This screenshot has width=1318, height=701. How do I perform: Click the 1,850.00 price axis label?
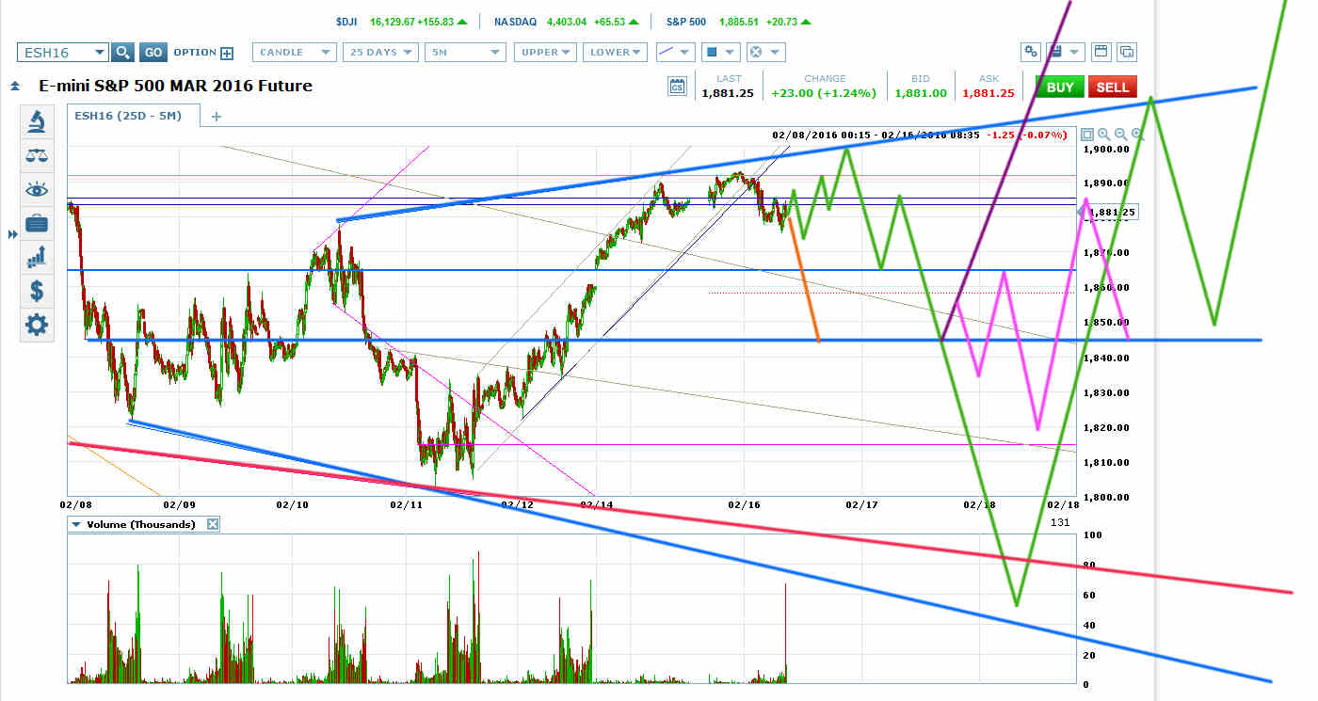(1107, 323)
